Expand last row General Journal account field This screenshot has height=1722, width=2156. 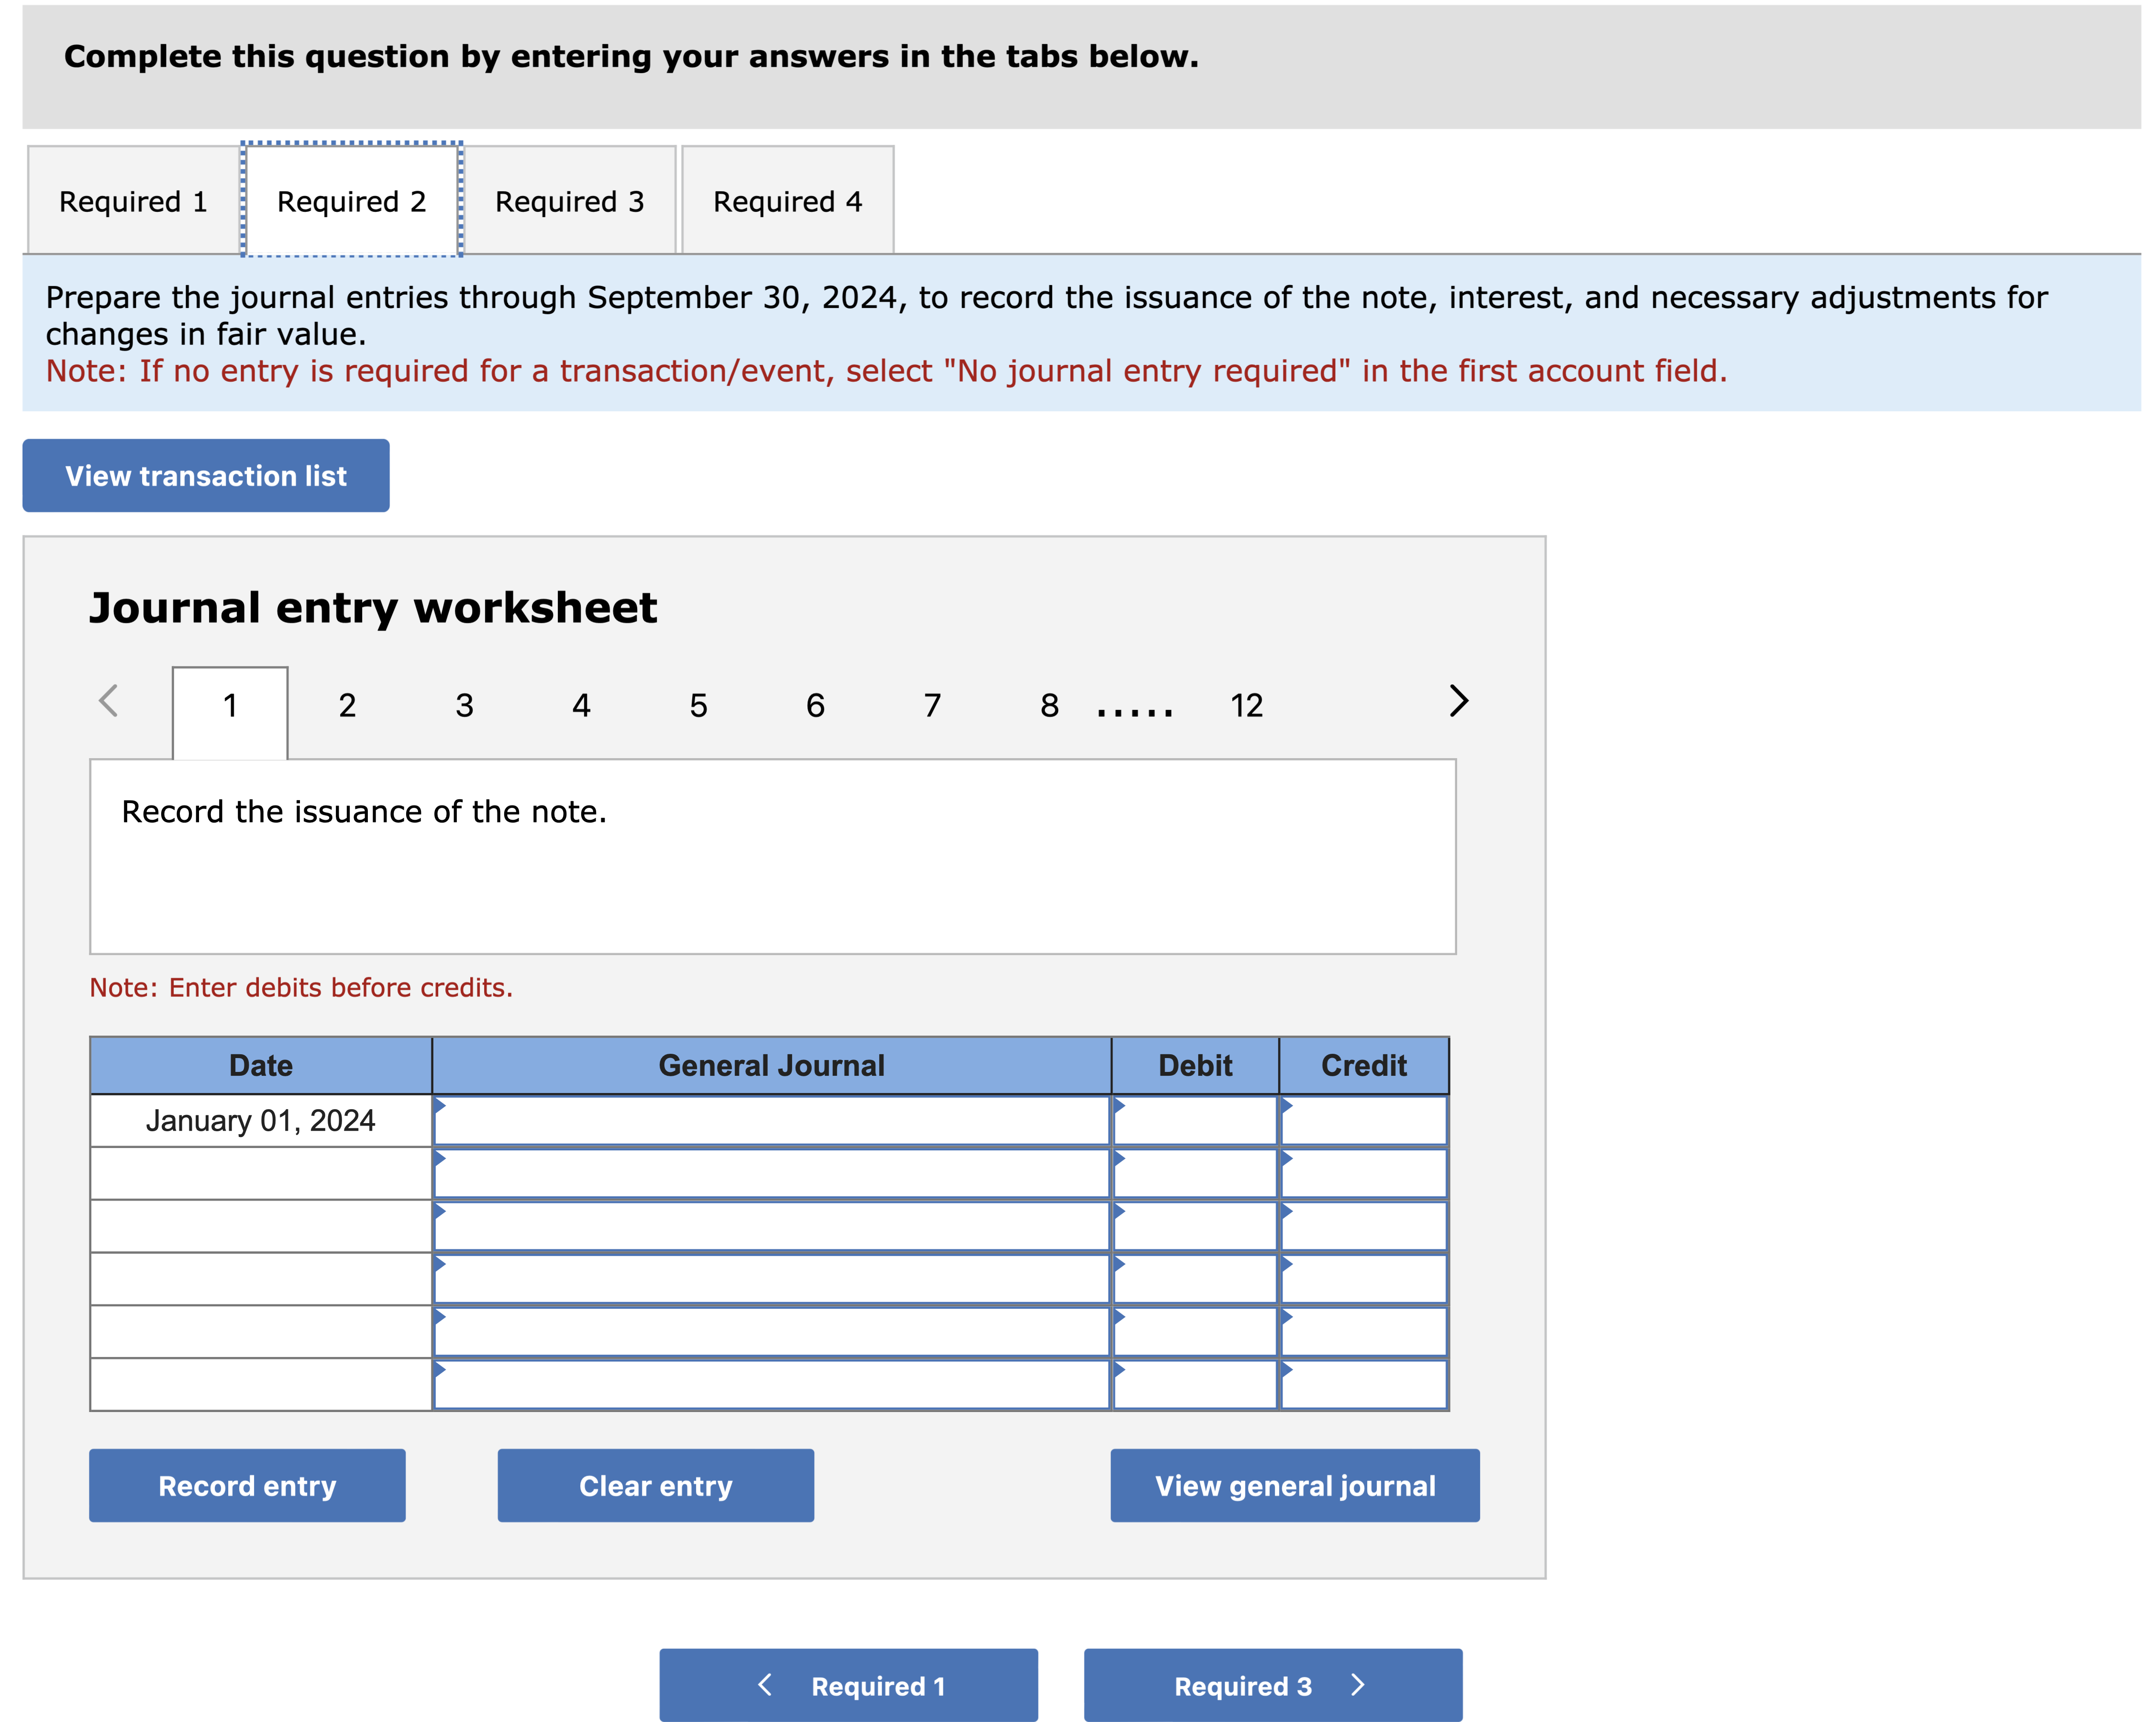771,1385
